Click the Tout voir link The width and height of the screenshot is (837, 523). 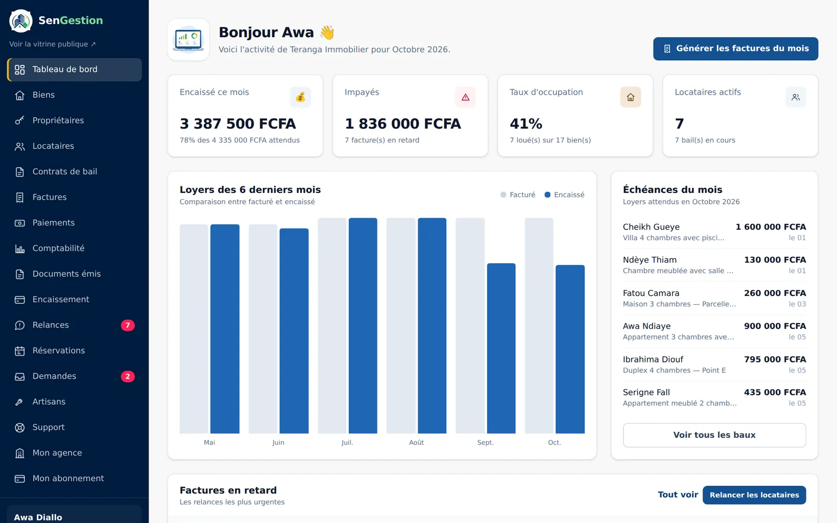678,495
